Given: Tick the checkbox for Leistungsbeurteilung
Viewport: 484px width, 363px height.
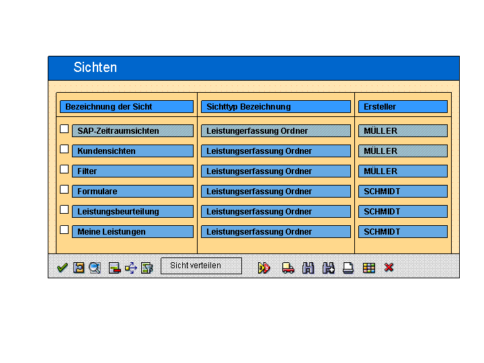Looking at the screenshot, I should tap(65, 209).
